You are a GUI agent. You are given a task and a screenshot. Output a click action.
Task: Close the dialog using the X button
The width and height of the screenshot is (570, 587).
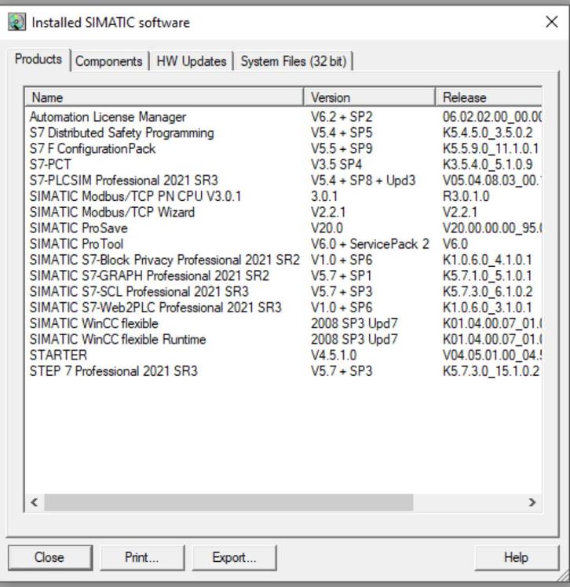pos(551,22)
